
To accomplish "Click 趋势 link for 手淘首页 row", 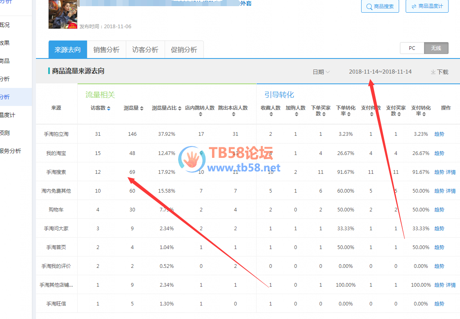I will click(439, 247).
